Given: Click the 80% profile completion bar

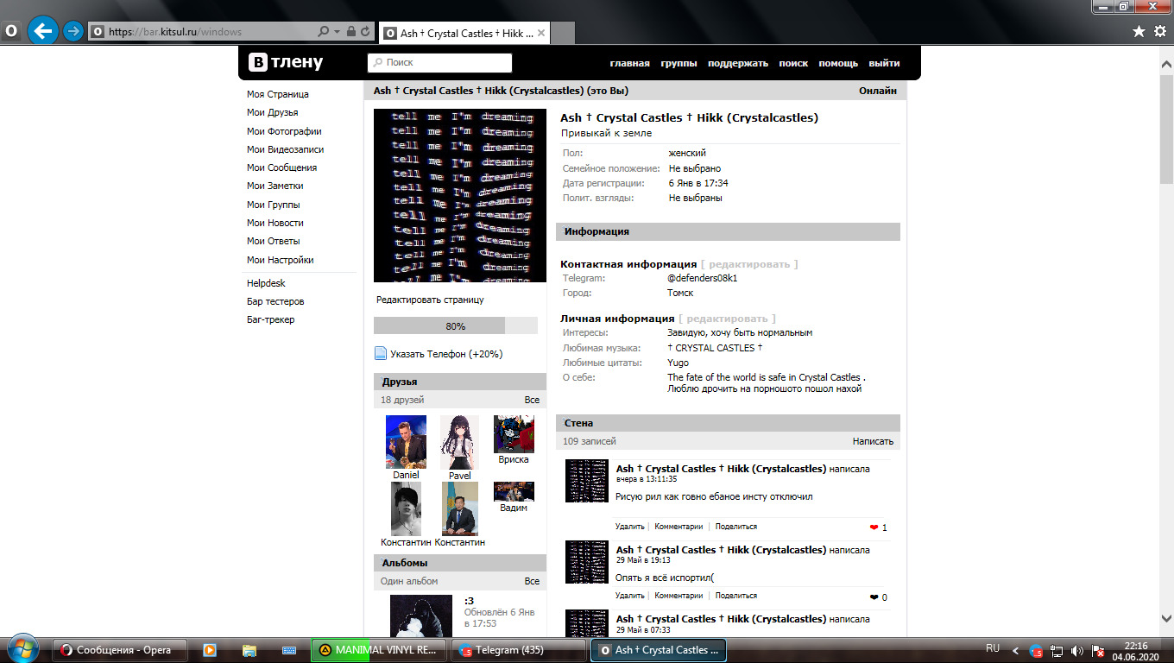Looking at the screenshot, I should (x=456, y=325).
